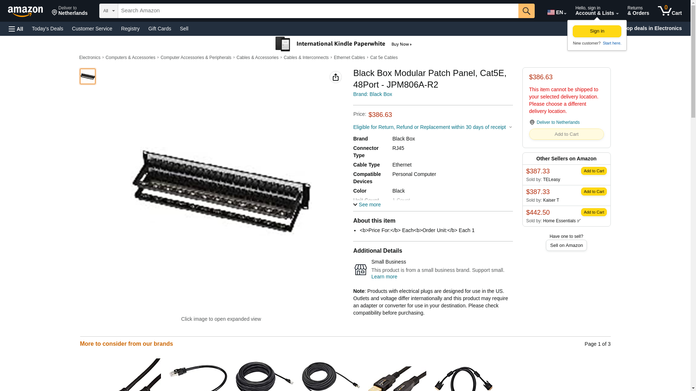The image size is (696, 391).
Task: Expand the return eligibility details
Action: 432,127
